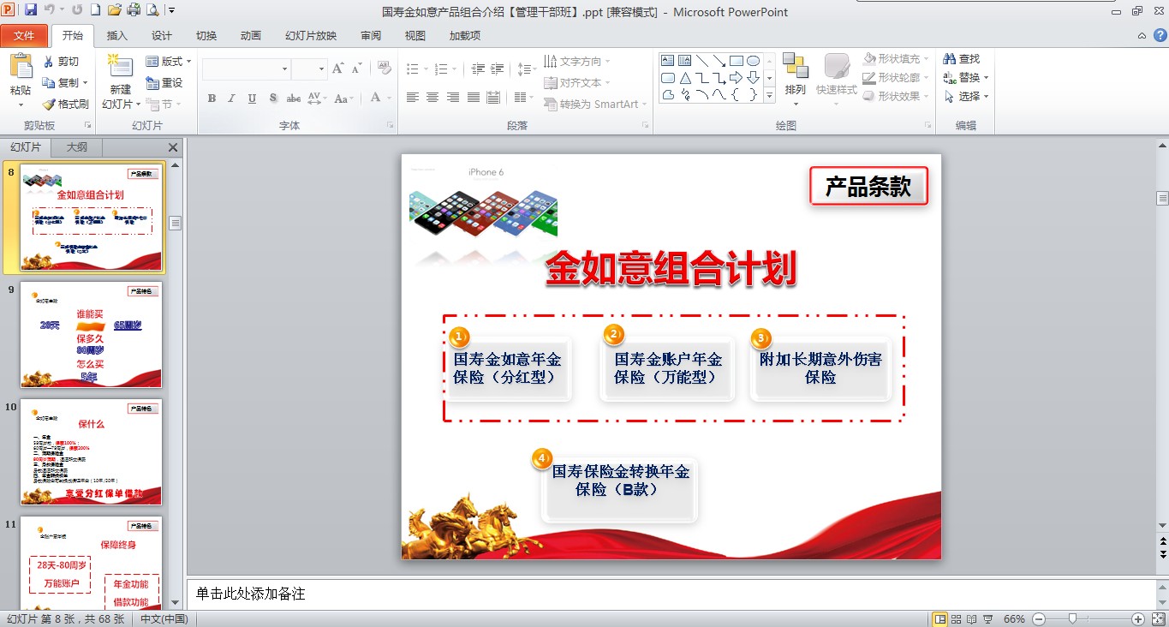Click the Save icon in quick access toolbar
Screen dimensions: 1169x627
coord(31,10)
